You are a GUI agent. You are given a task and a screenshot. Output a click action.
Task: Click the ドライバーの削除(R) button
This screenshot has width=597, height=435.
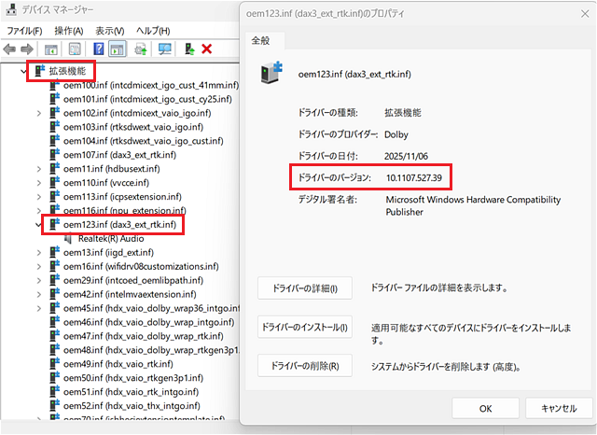pos(305,366)
